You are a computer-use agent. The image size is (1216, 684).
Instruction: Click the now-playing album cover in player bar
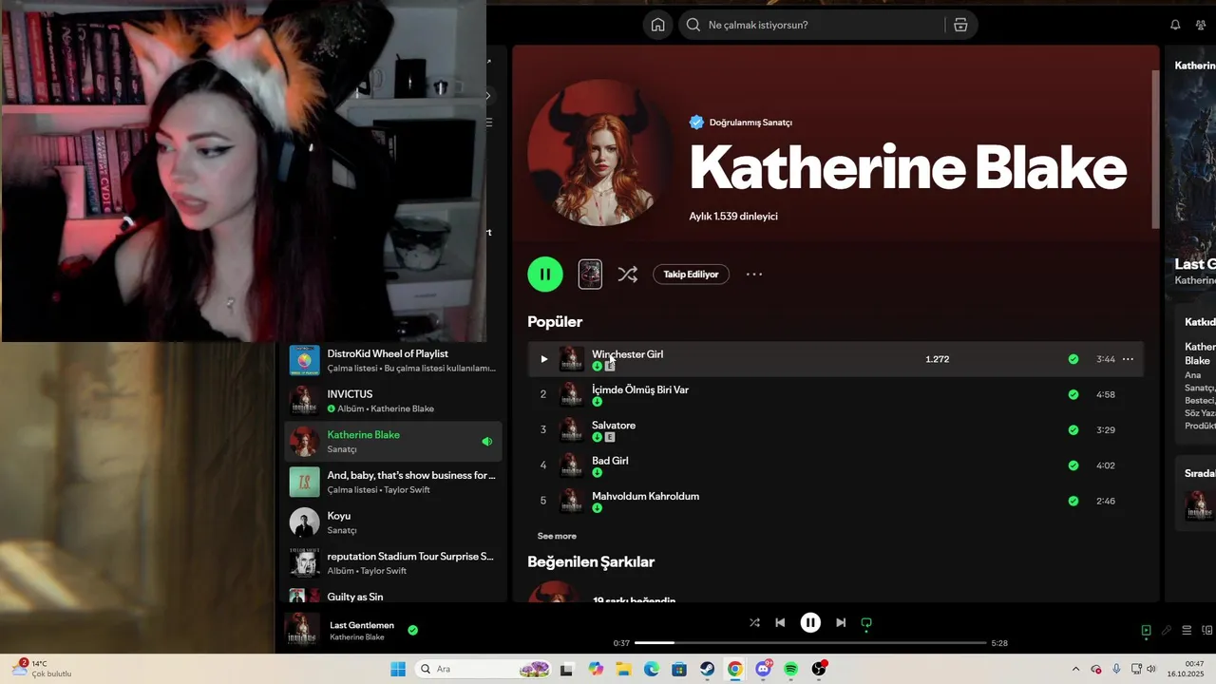tap(302, 630)
